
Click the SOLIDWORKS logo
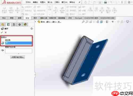11,2
